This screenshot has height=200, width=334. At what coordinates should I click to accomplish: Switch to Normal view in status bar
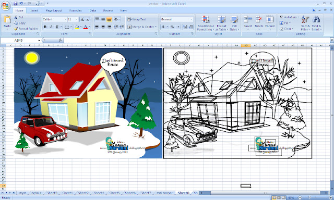tap(274, 198)
